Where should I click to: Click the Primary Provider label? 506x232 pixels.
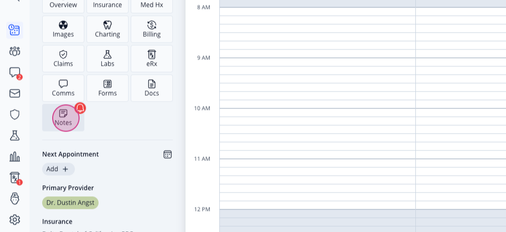pos(68,188)
